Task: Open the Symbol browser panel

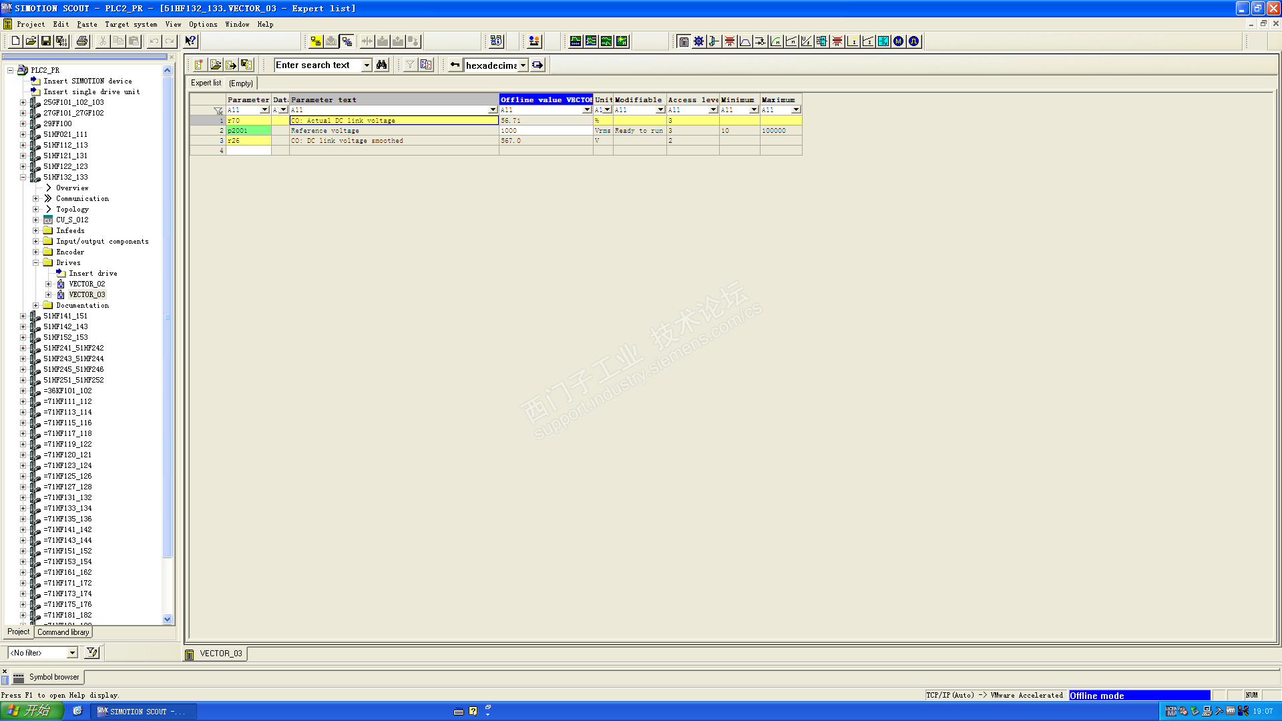Action: [53, 677]
